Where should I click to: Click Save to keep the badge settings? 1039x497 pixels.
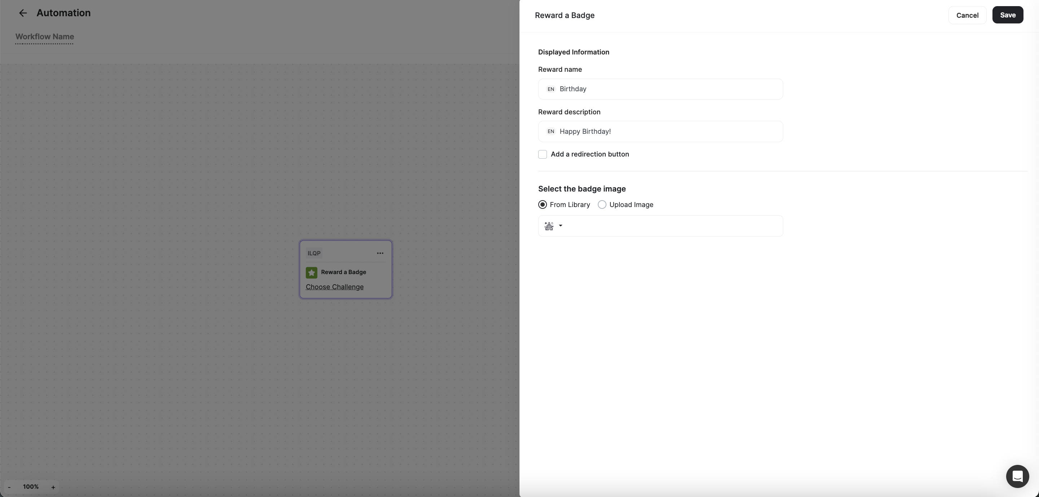pos(1008,15)
